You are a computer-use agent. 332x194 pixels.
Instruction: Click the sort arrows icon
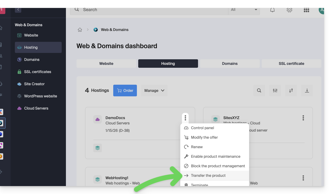click(x=291, y=91)
